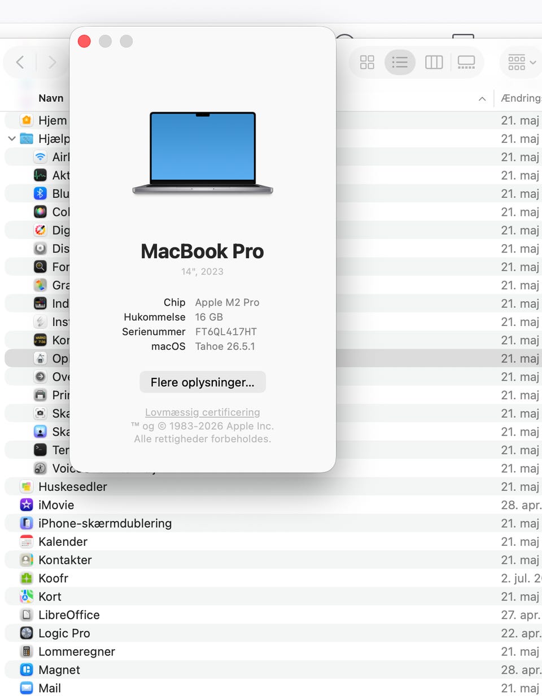The image size is (542, 696).
Task: Switch Finder to gallery view
Action: (x=466, y=62)
